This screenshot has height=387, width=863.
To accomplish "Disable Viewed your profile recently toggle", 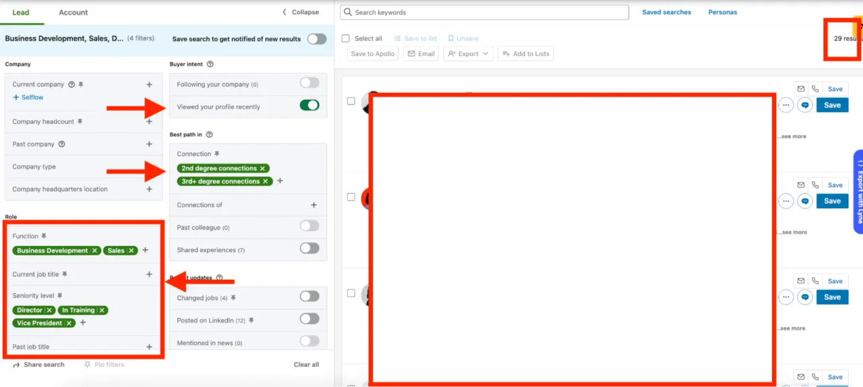I will 309,105.
